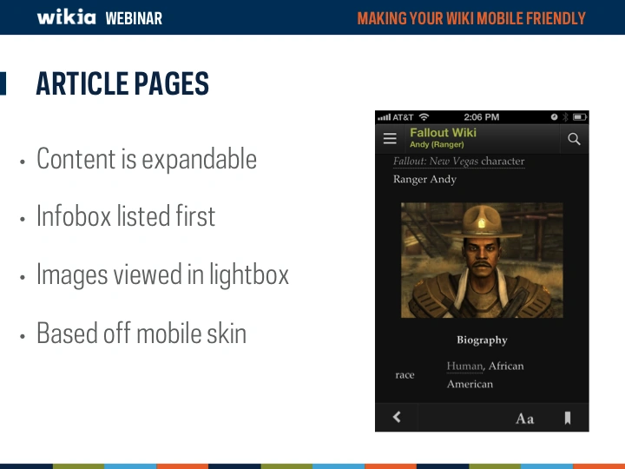The height and width of the screenshot is (469, 625).
Task: Click the Bluetooth icon in status bar
Action: coord(565,117)
